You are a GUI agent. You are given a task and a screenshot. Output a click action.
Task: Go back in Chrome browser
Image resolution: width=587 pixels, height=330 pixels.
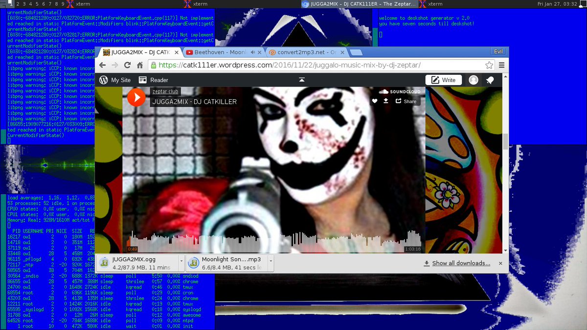click(x=103, y=65)
